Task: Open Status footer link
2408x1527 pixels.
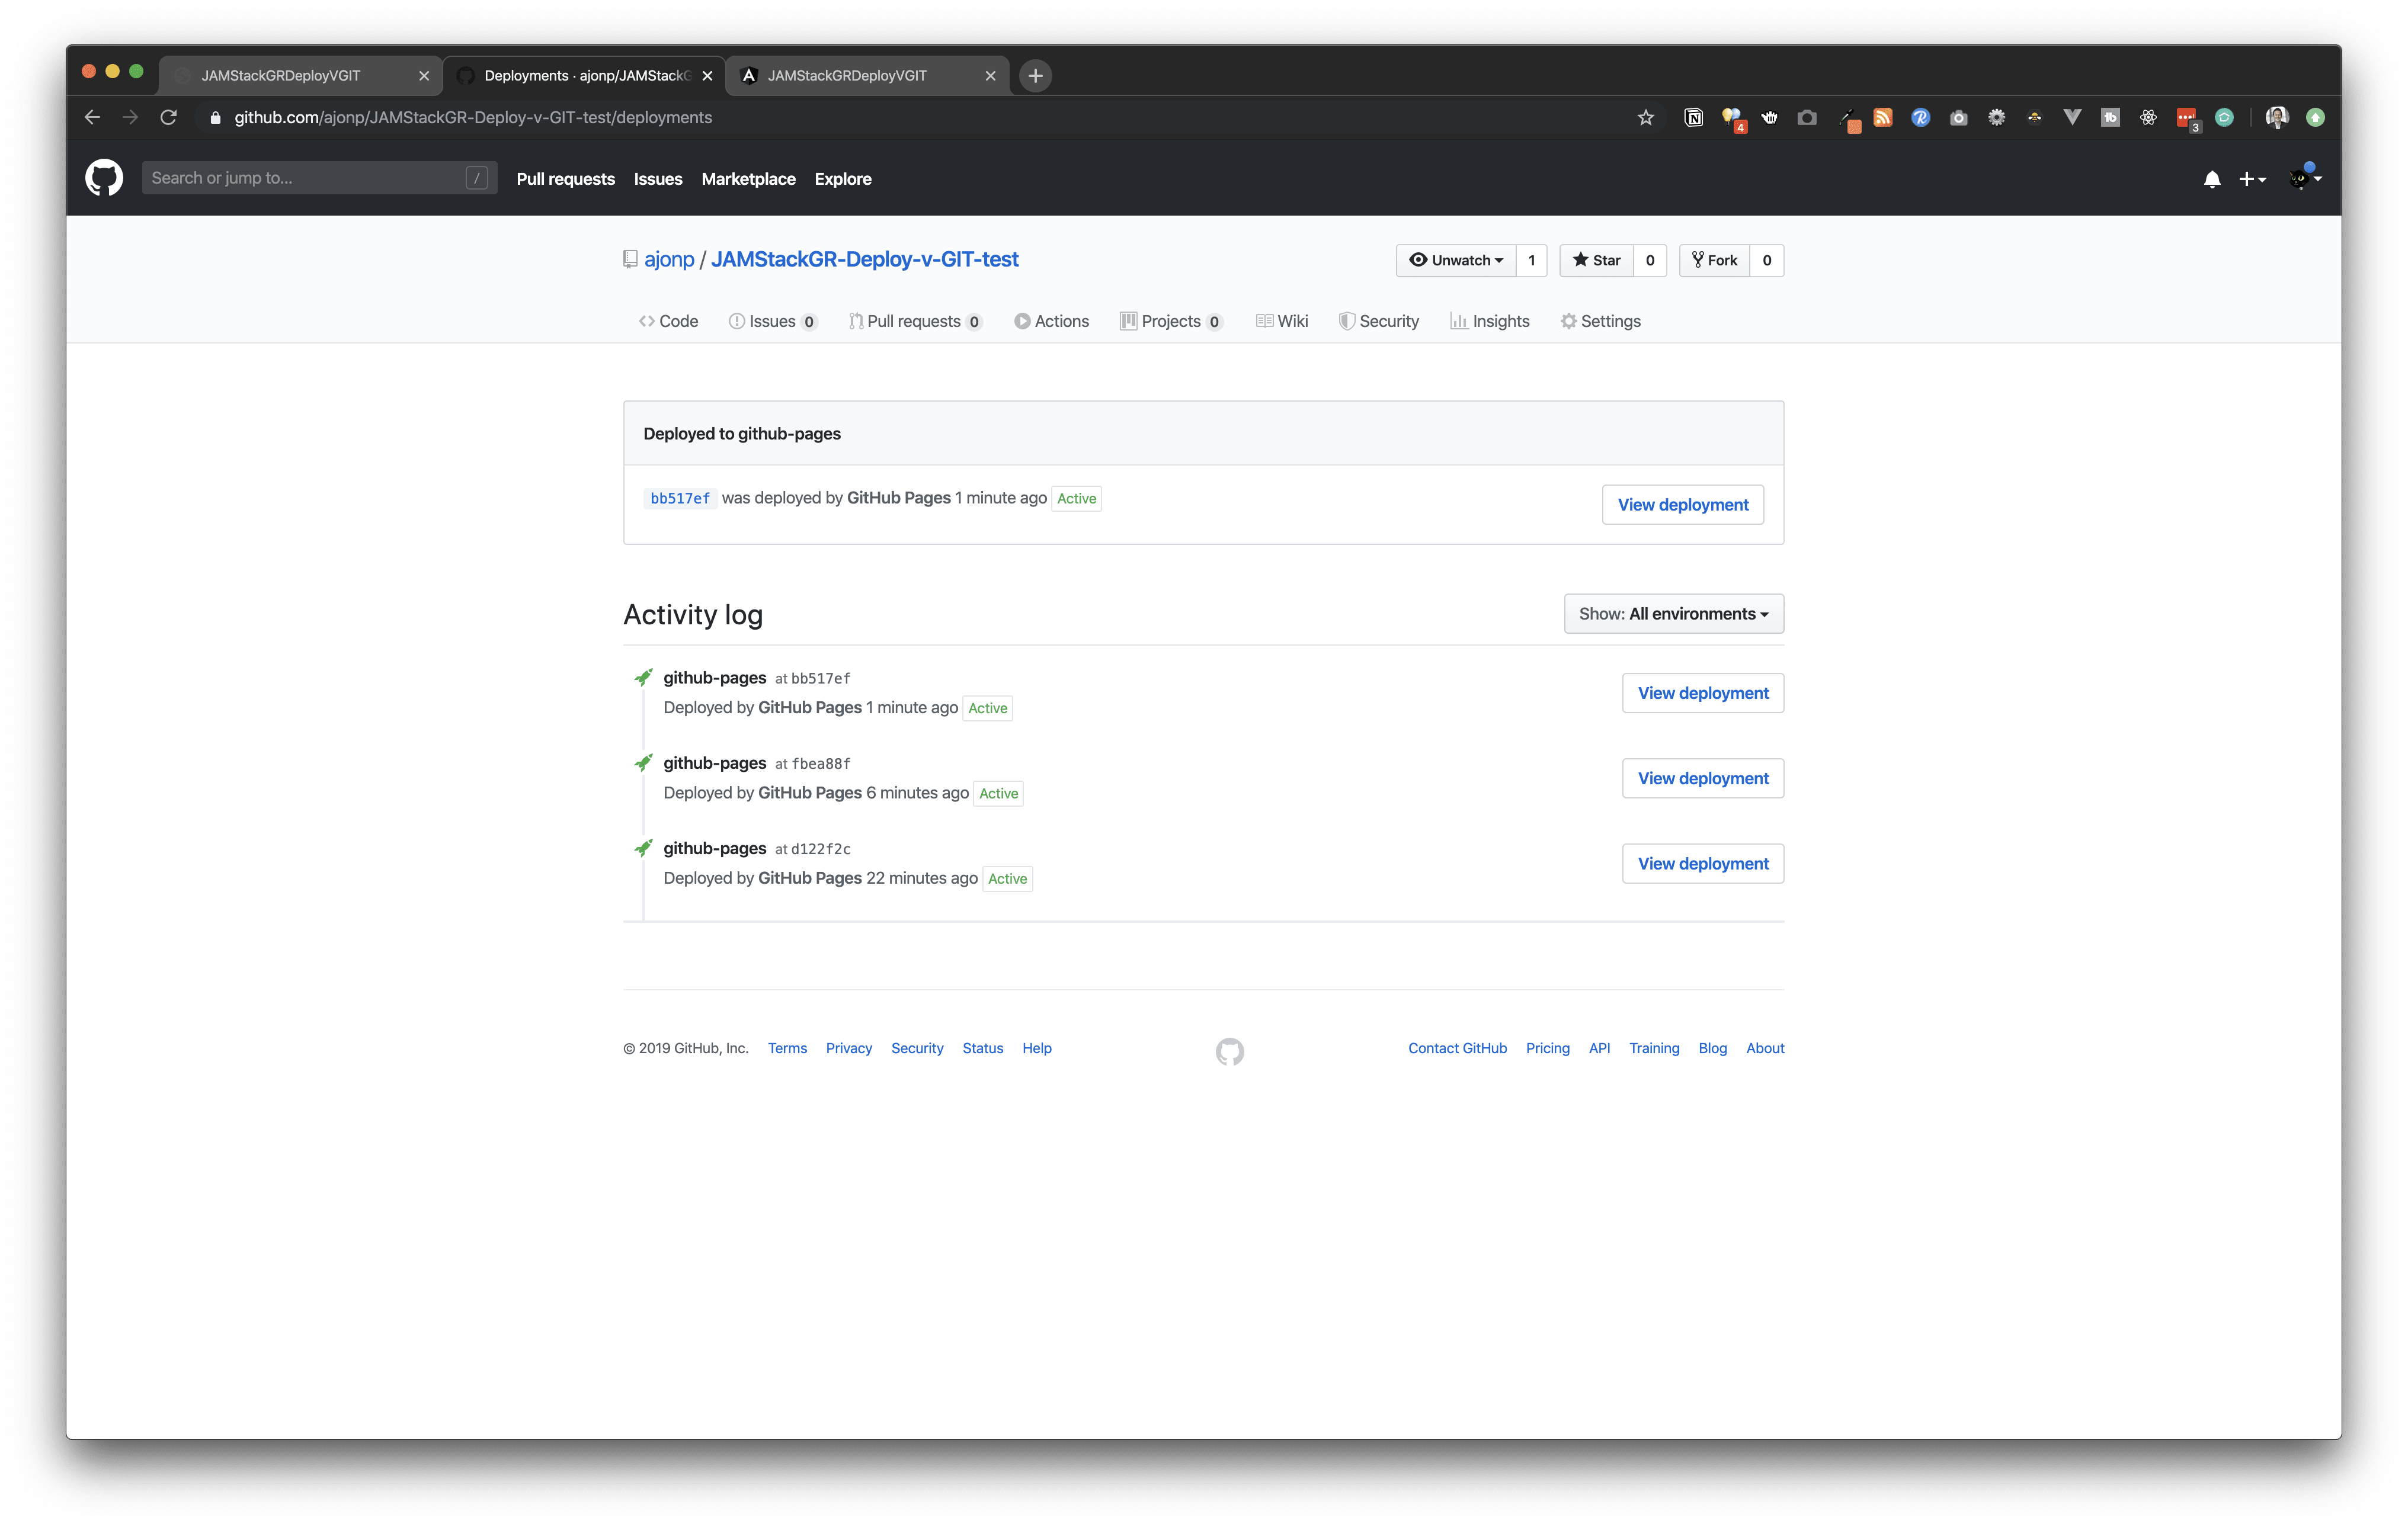Action: [982, 1047]
